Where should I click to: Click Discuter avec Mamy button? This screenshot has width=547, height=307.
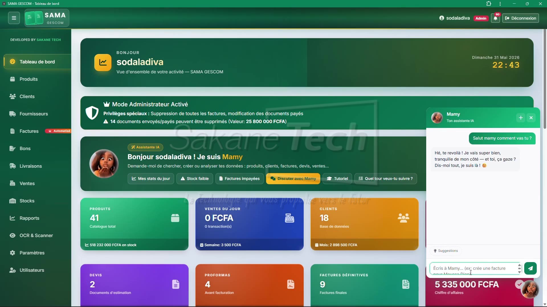point(293,179)
